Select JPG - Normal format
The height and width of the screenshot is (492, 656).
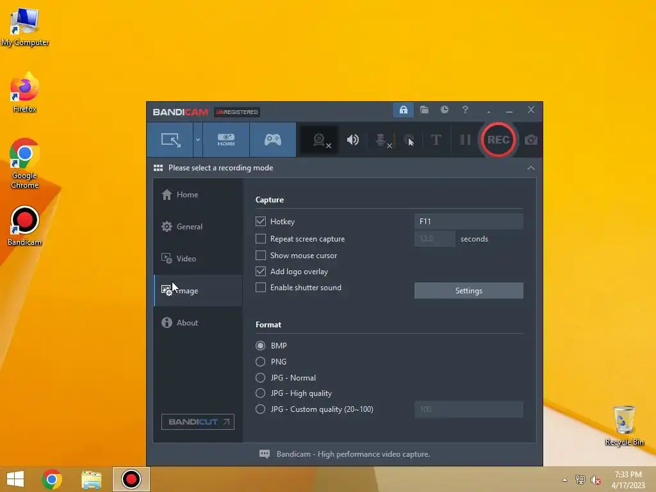click(260, 378)
